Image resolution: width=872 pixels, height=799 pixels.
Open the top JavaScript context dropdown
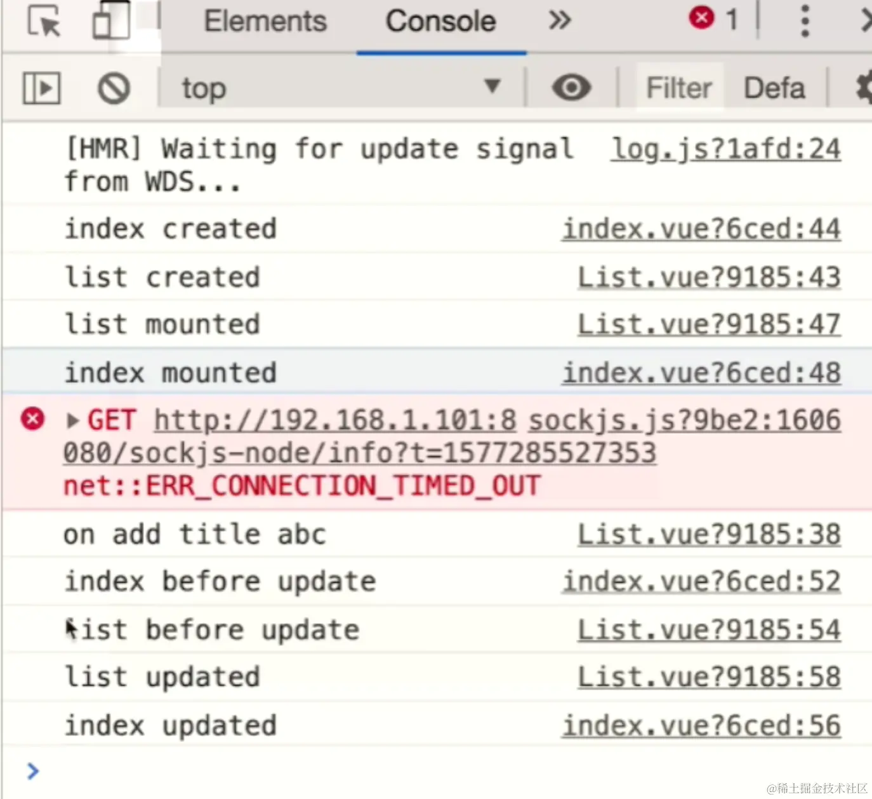point(341,88)
